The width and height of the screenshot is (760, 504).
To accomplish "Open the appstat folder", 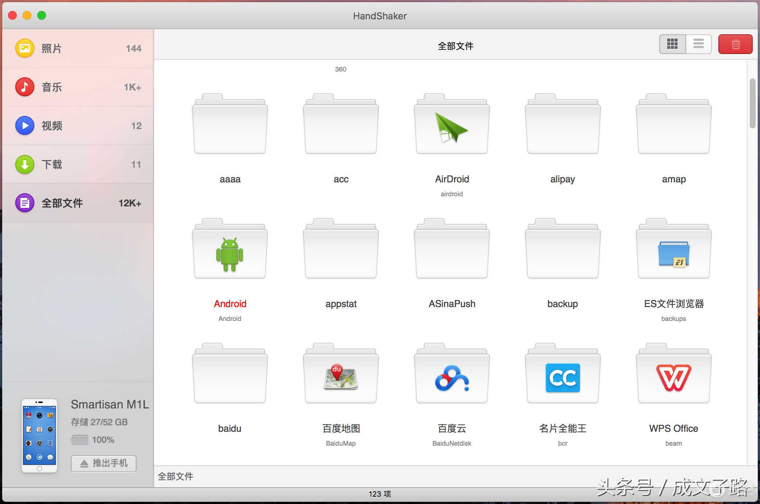I will [x=341, y=249].
